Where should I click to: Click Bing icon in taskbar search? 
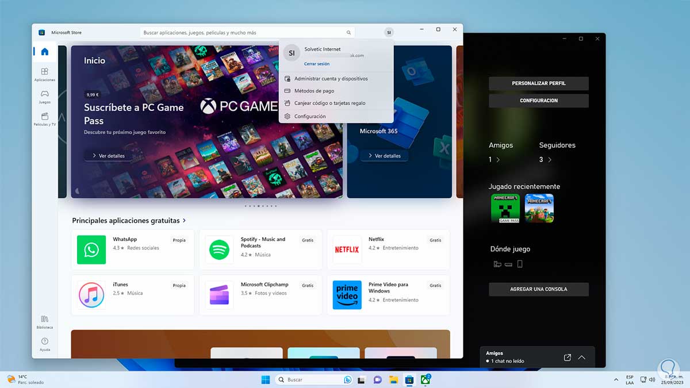[x=347, y=379]
